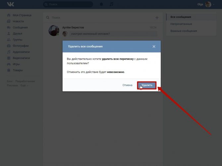Select the Фотографии menu label

click(x=21, y=46)
